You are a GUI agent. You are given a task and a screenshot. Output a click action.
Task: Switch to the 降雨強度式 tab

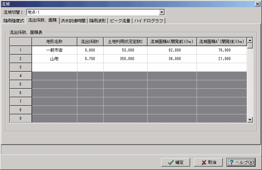[x=14, y=21]
